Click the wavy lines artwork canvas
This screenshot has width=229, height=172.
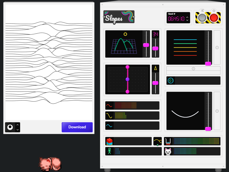49,62
